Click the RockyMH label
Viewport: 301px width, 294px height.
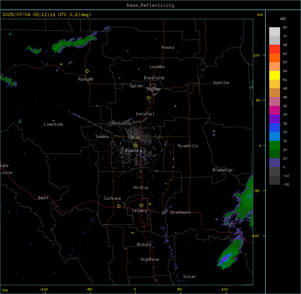[86, 79]
